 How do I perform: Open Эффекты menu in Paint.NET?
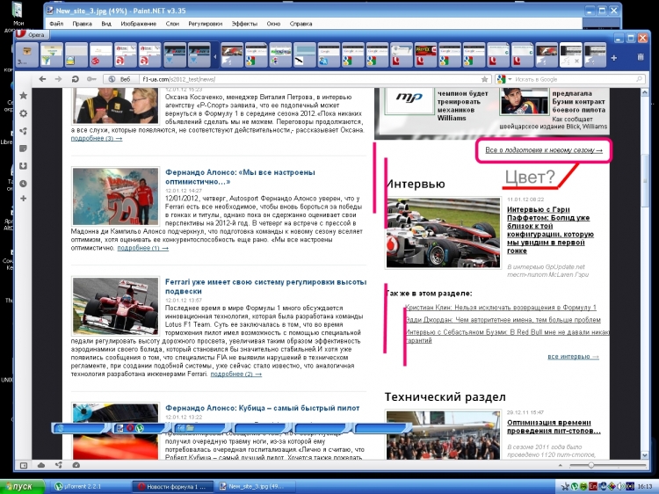(x=244, y=24)
